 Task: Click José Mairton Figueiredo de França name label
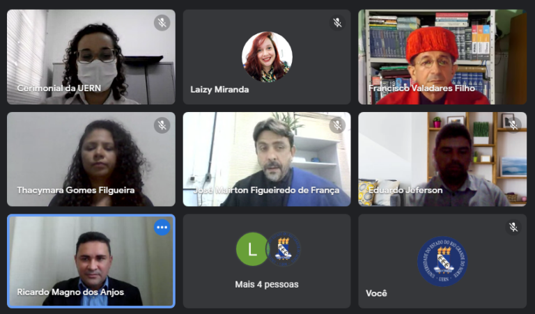[x=267, y=190]
